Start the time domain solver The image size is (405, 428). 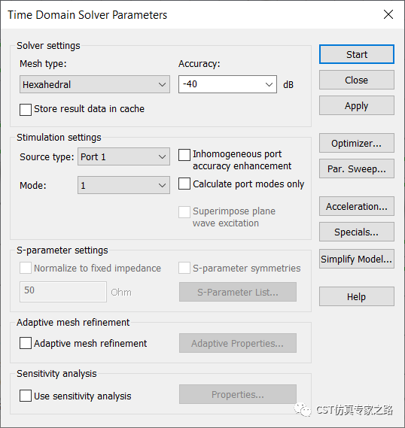(356, 54)
